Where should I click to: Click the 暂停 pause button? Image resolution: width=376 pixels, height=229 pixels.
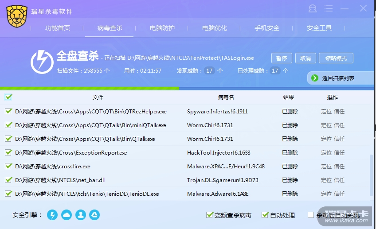point(282,58)
